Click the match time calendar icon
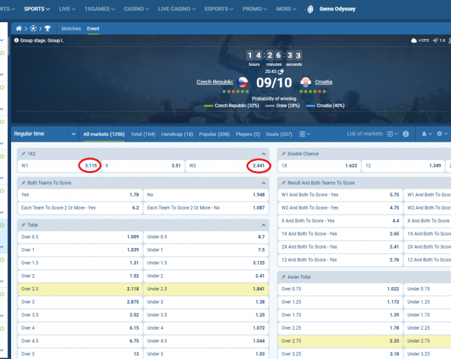The height and width of the screenshot is (359, 451). pyautogui.click(x=280, y=72)
